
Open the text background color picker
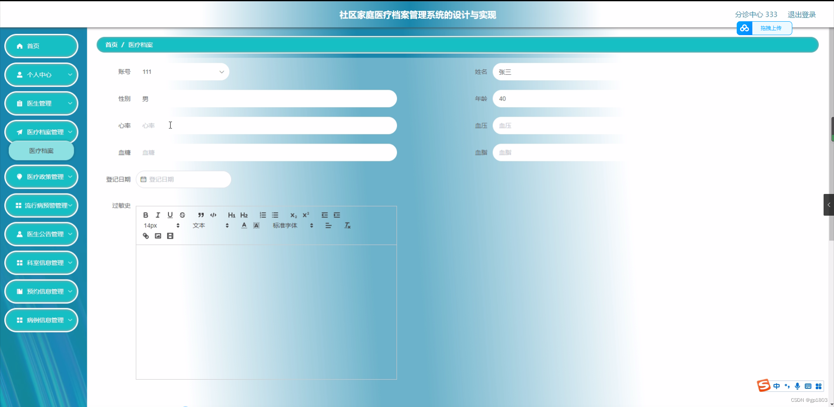[256, 226]
